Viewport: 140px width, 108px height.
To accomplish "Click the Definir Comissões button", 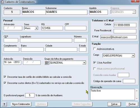I will click(x=82, y=104).
